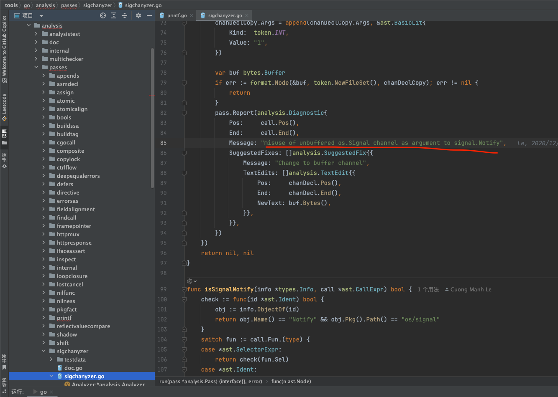Open the GitHub Copilot welcome side panel
Viewport: 558px width, 397px height.
(x=4, y=49)
